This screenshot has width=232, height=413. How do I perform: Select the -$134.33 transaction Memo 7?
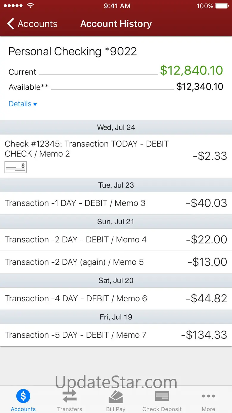tap(116, 335)
